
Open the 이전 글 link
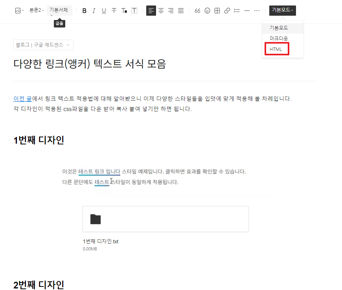point(20,98)
